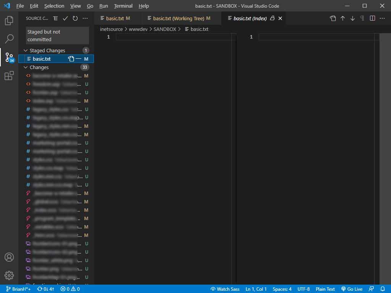Select staged basic.txt file row
Image resolution: width=391 pixels, height=293 pixels.
56,59
